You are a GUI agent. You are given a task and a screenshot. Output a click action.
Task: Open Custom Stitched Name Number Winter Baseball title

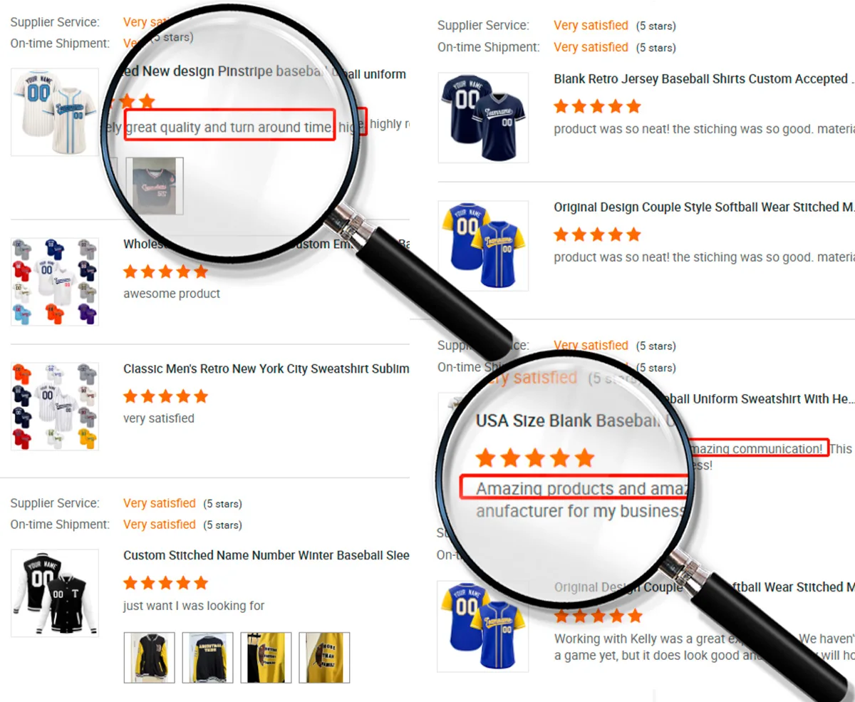coord(266,555)
